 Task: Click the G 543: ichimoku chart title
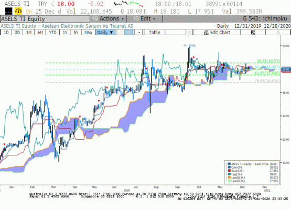tap(265, 18)
